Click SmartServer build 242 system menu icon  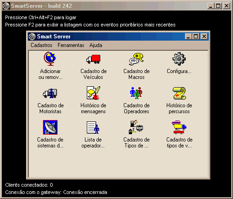pos(6,6)
